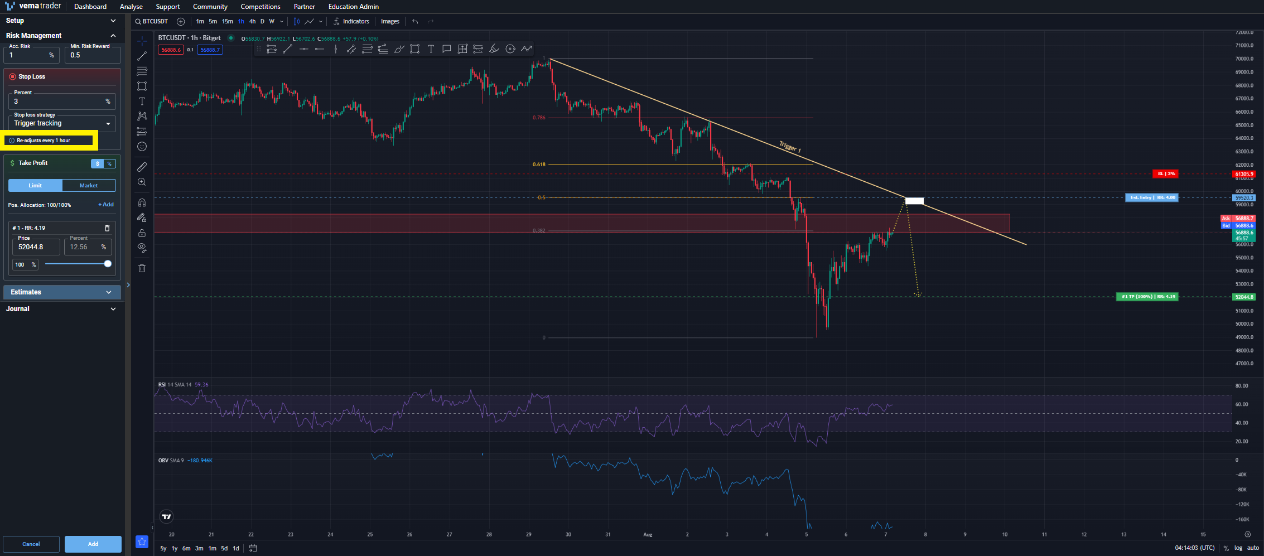Open go-to-date calendar icon
This screenshot has width=1264, height=556.
[253, 549]
